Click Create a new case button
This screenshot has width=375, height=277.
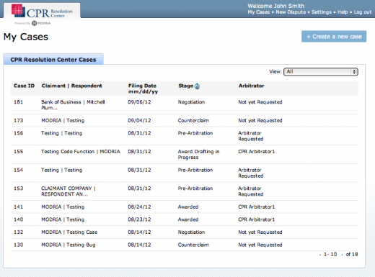click(x=334, y=37)
